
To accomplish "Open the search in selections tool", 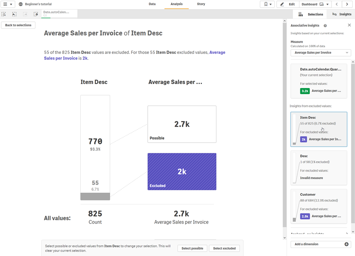I will pyautogui.click(x=4, y=14).
